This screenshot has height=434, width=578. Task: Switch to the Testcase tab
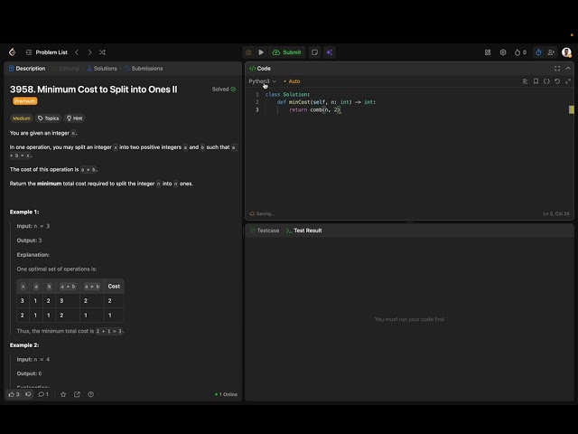coord(265,231)
